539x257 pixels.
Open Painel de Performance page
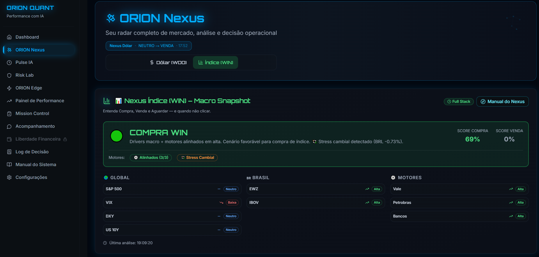pos(39,101)
